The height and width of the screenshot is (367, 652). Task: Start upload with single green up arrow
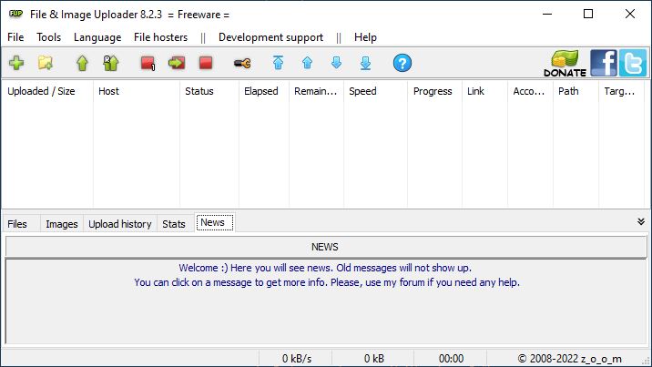[82, 63]
